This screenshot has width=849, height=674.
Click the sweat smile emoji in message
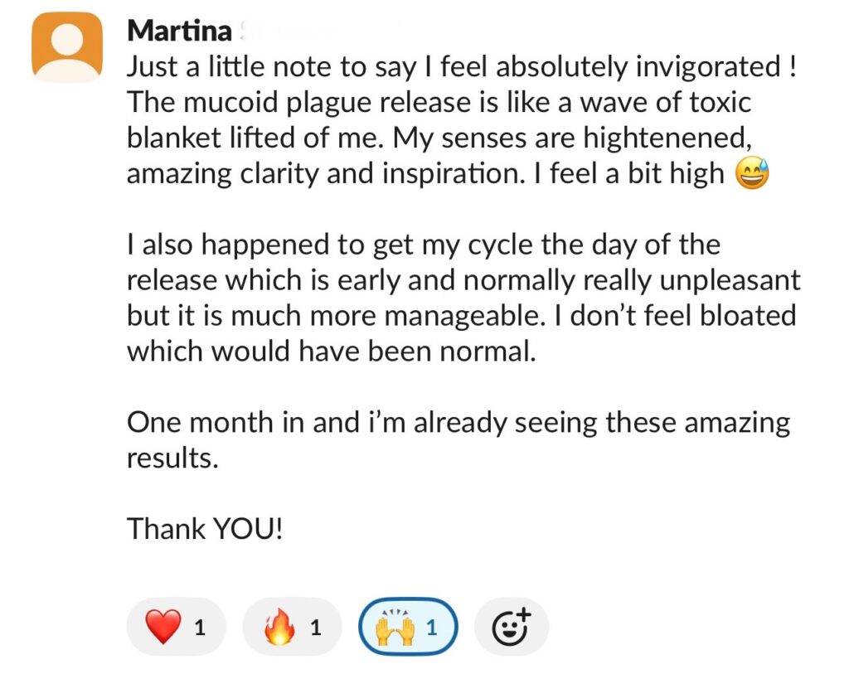point(753,174)
